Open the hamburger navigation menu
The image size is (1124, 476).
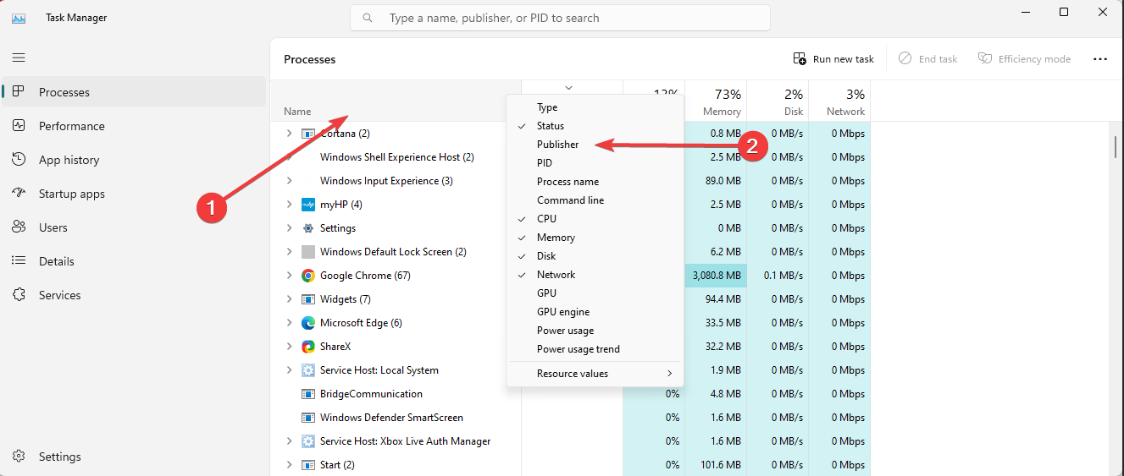19,57
